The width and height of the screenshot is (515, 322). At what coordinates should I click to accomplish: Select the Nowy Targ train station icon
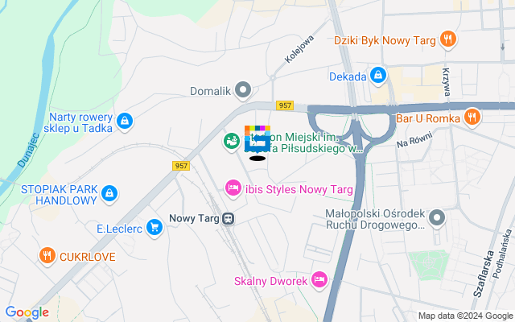point(228,218)
